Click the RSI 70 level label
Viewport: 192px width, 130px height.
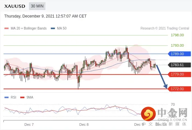(x=173, y=104)
